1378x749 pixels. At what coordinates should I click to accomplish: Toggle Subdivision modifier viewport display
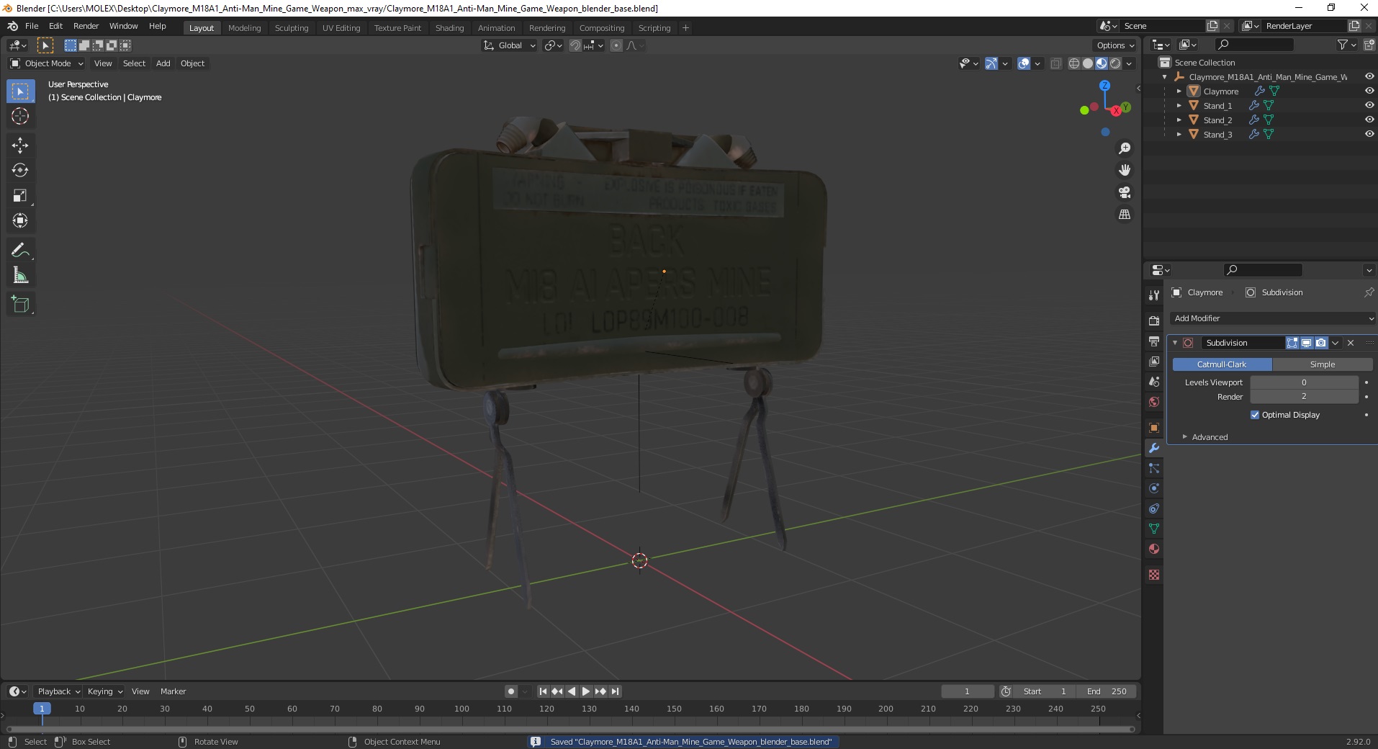click(x=1307, y=343)
